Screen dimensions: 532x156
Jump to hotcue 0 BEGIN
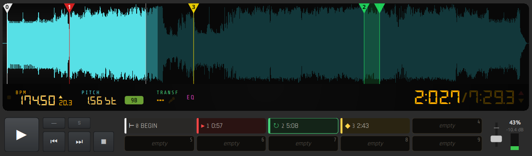(x=159, y=126)
